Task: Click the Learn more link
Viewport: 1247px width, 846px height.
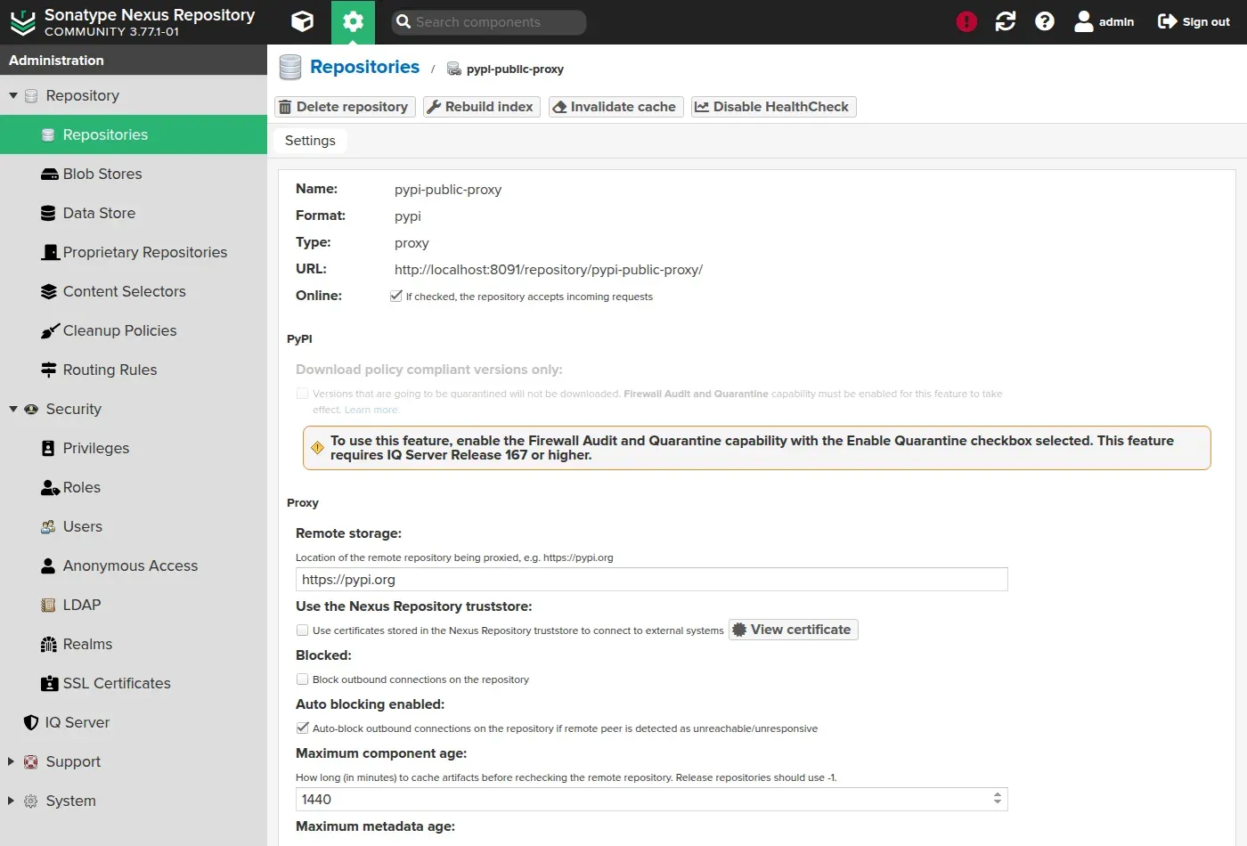Action: [371, 410]
